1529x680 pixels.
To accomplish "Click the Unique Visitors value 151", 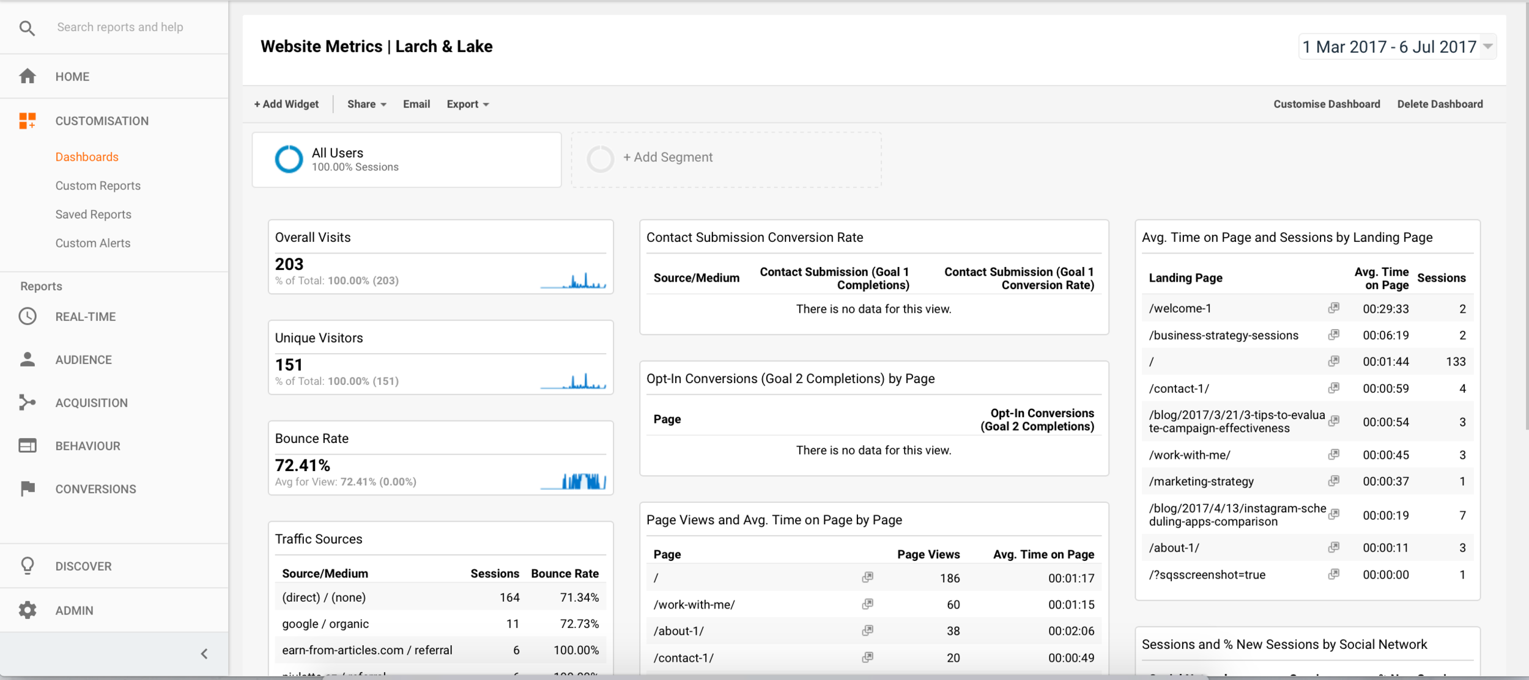I will point(289,365).
